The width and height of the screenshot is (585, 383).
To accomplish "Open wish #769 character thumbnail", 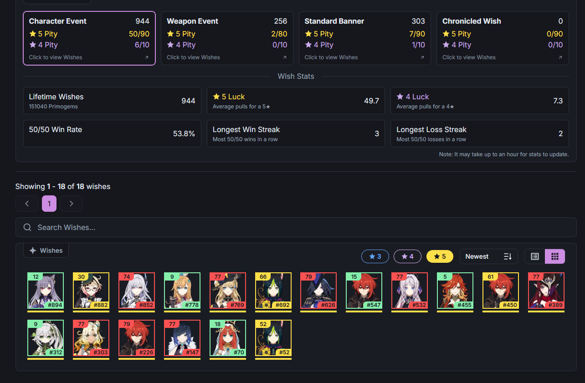I will [228, 291].
